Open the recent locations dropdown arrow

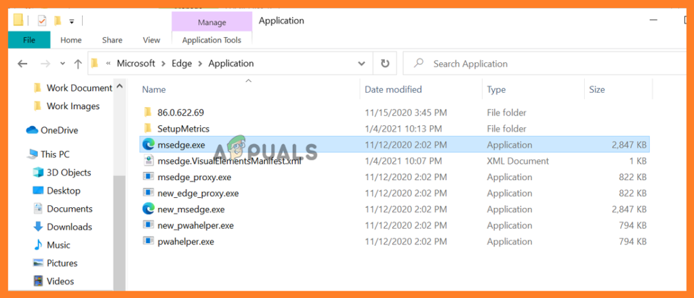62,64
